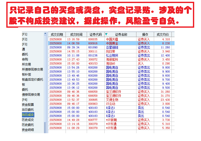Select 所交易 in the sidebar
The height and width of the screenshot is (141, 201).
tap(26, 64)
